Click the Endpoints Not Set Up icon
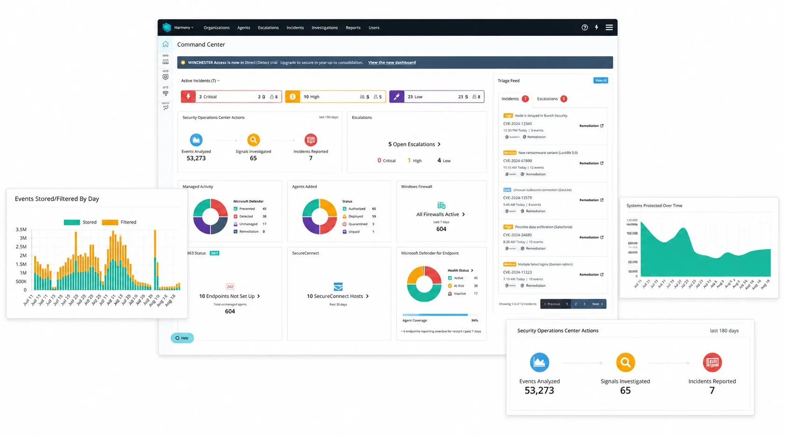Screen dimensions: 785x436 230,287
